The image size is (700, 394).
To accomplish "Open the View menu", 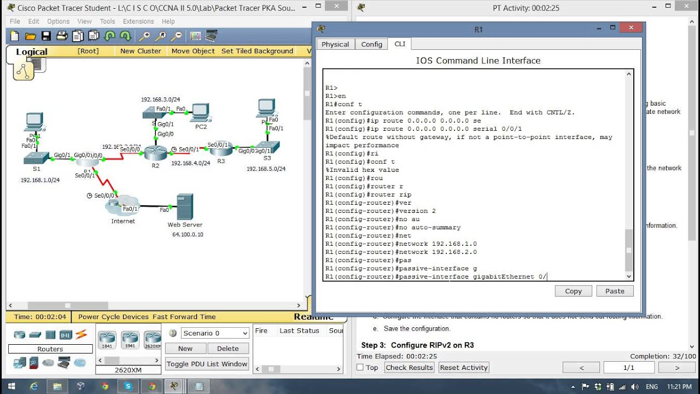I will 85,21.
